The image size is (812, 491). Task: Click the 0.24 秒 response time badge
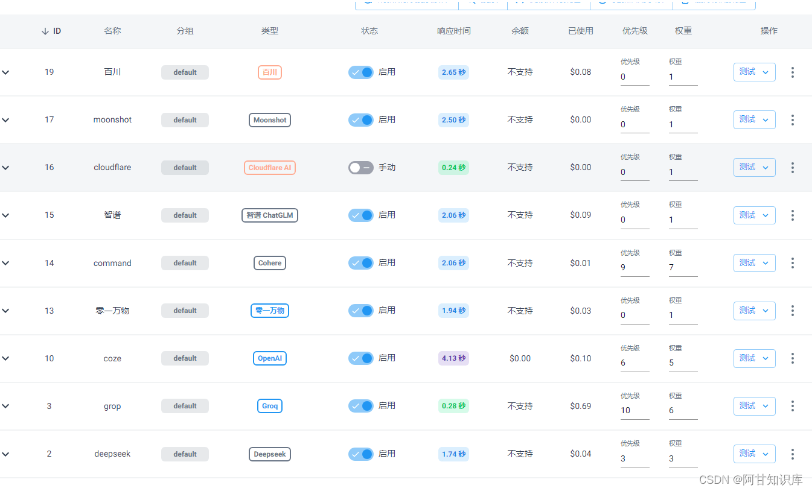click(x=453, y=168)
